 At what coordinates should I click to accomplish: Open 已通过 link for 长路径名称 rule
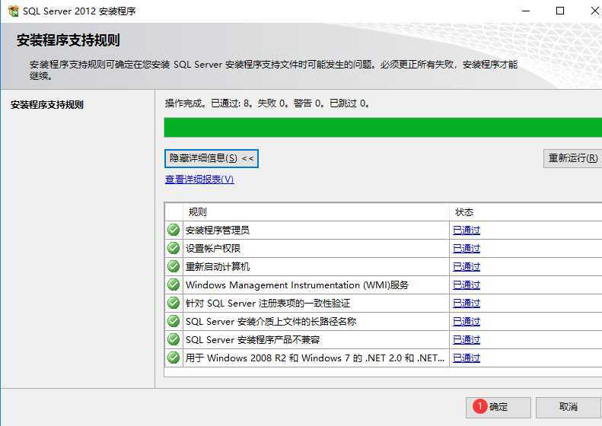467,321
